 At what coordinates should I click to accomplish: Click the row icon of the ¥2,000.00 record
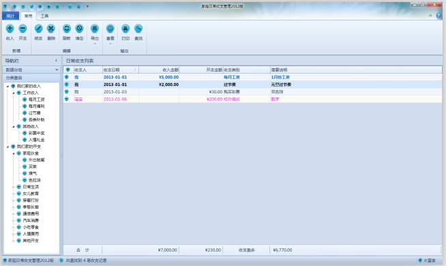pyautogui.click(x=67, y=85)
